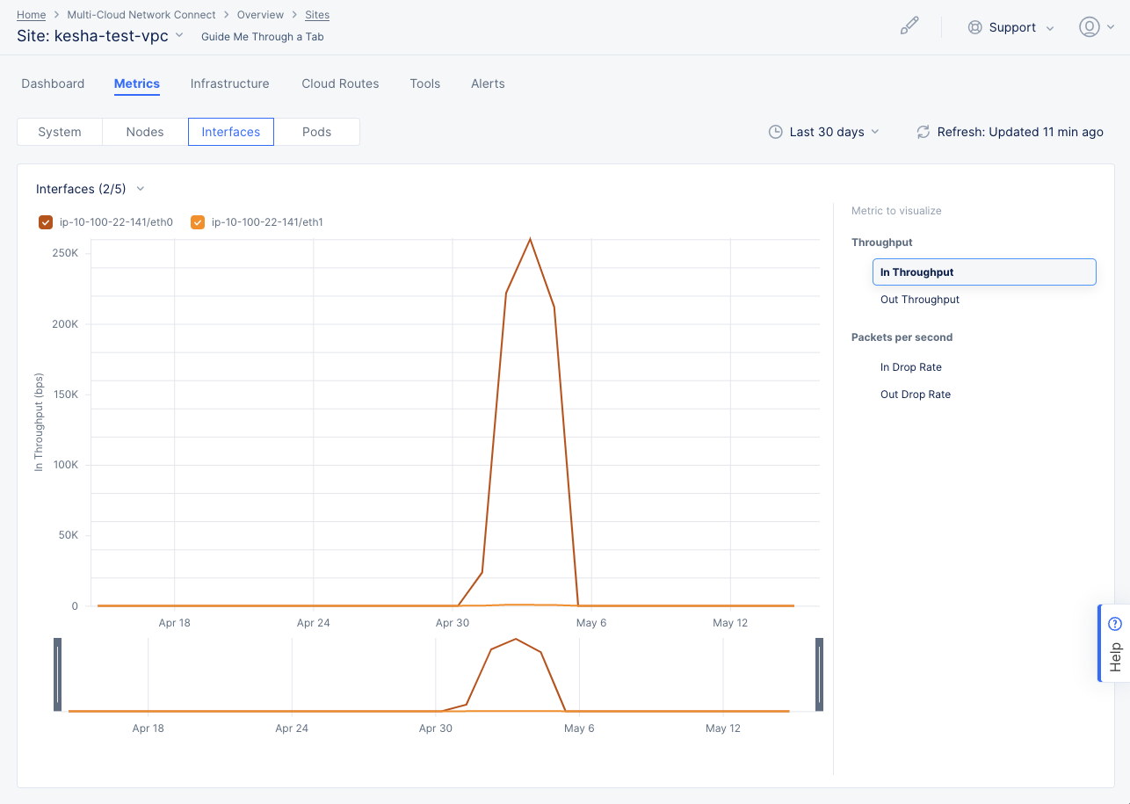1130x804 pixels.
Task: Refresh the metrics using the refresh icon
Action: click(x=923, y=132)
